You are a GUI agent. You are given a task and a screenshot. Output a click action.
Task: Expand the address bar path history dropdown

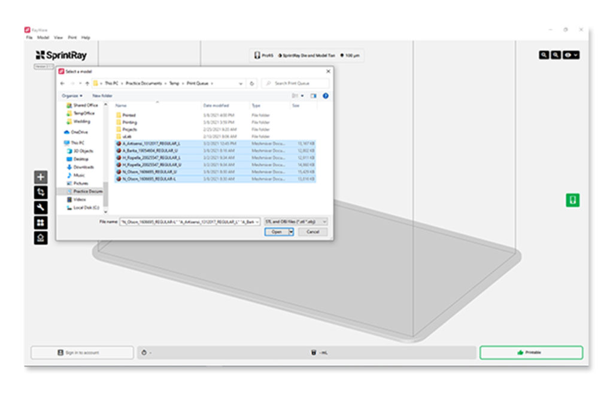tap(241, 83)
